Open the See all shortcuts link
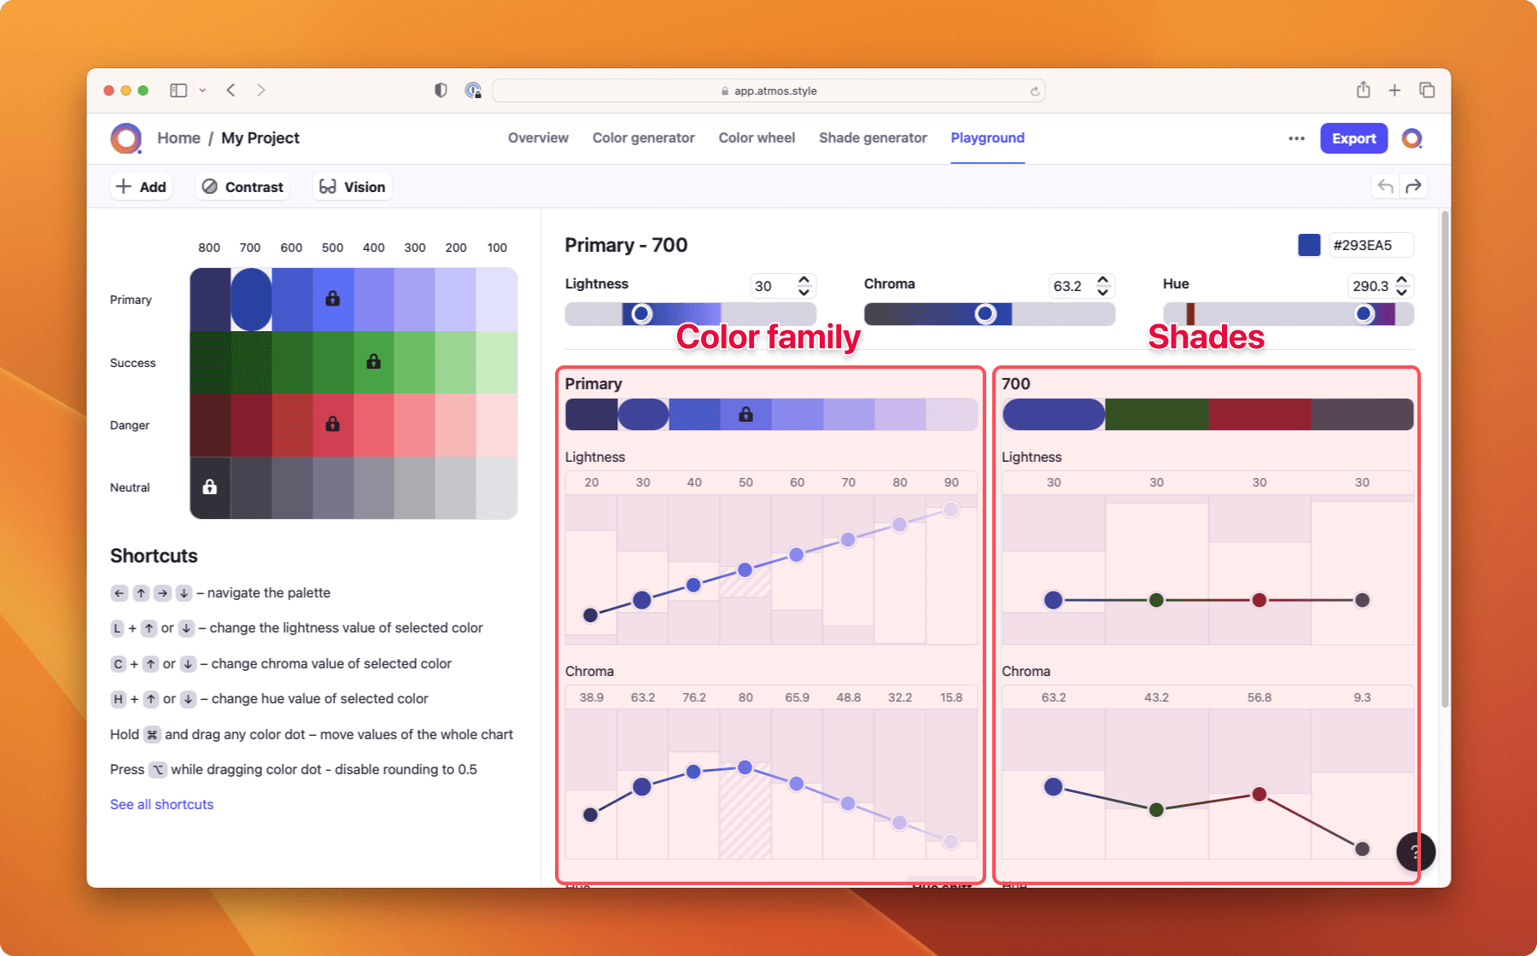1537x956 pixels. [161, 804]
